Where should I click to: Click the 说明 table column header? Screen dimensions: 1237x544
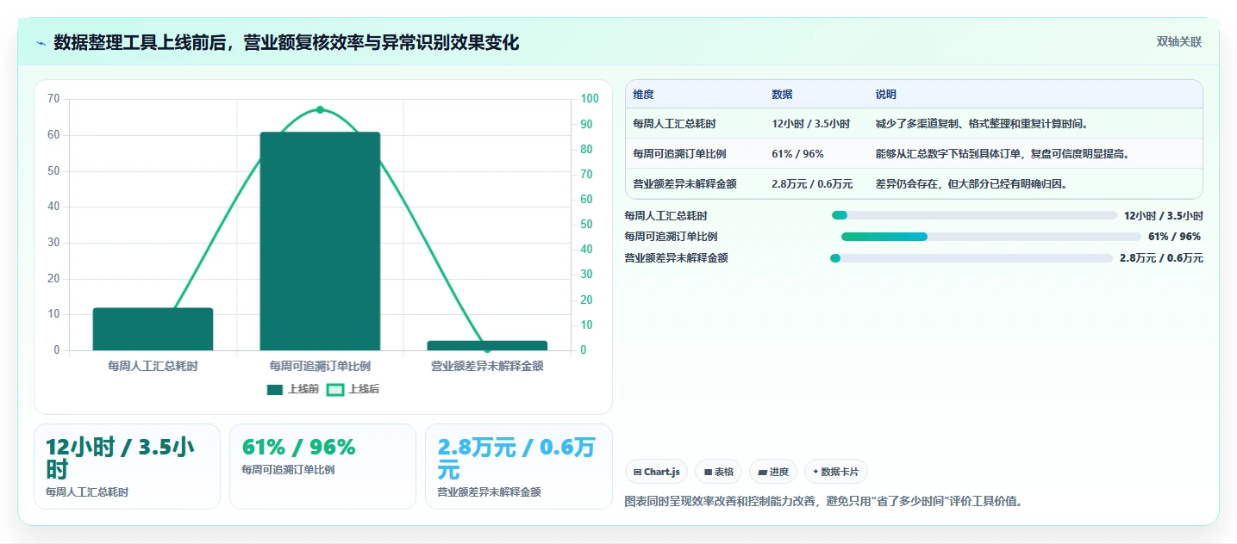click(885, 95)
